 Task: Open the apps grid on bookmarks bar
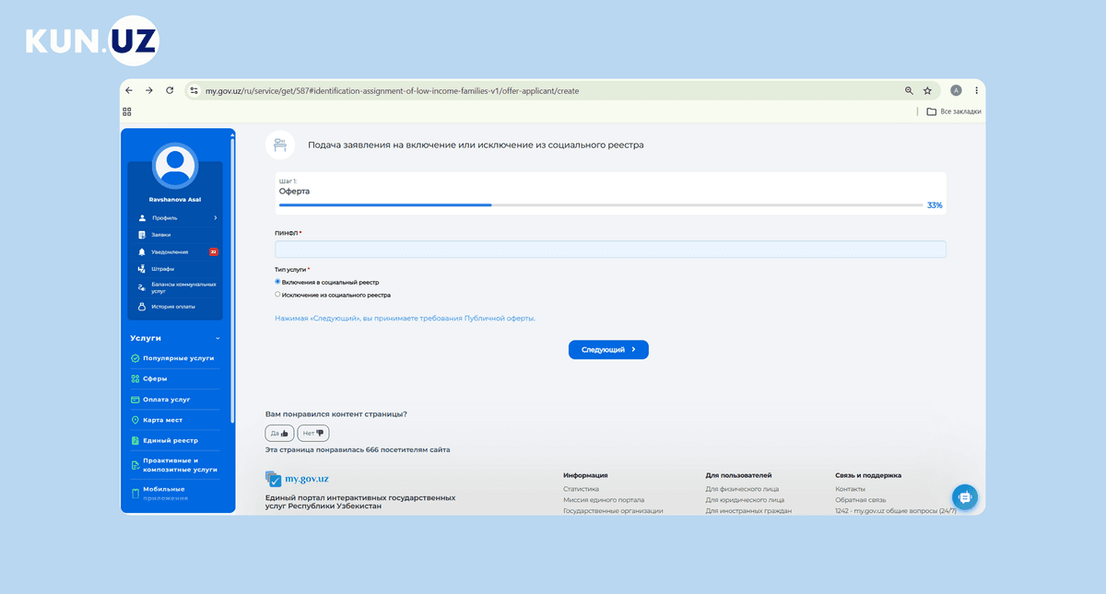[127, 111]
